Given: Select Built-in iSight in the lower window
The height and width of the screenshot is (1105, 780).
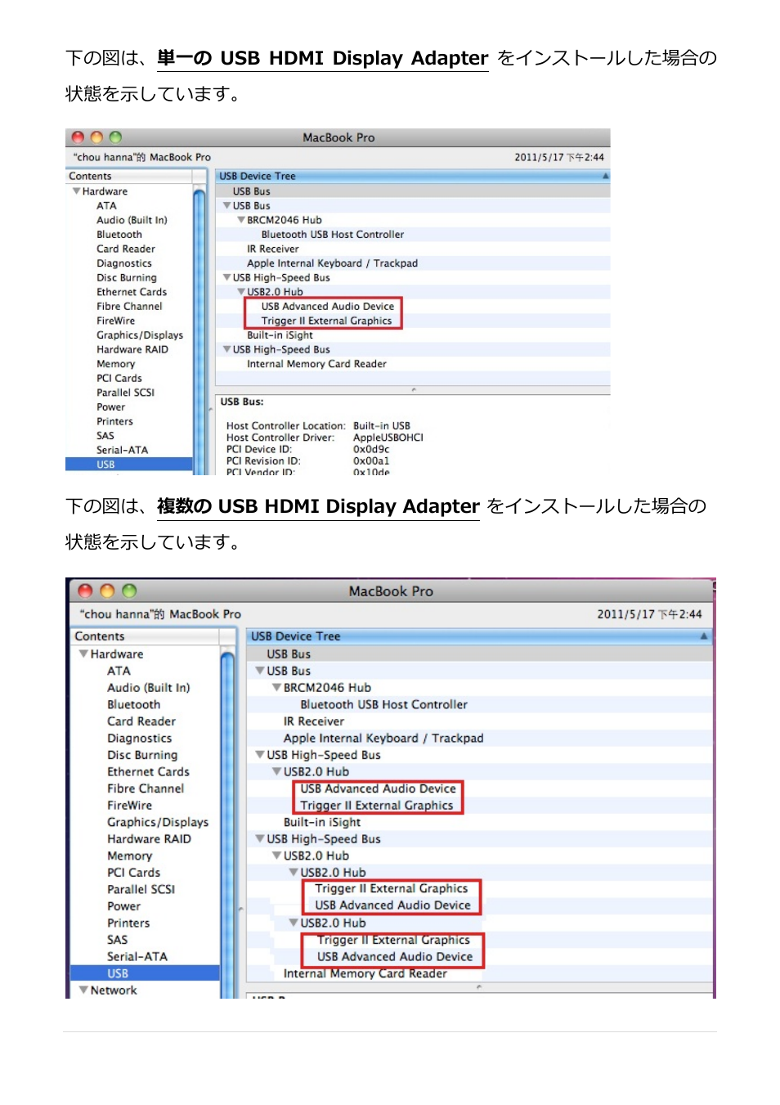Looking at the screenshot, I should [x=321, y=823].
